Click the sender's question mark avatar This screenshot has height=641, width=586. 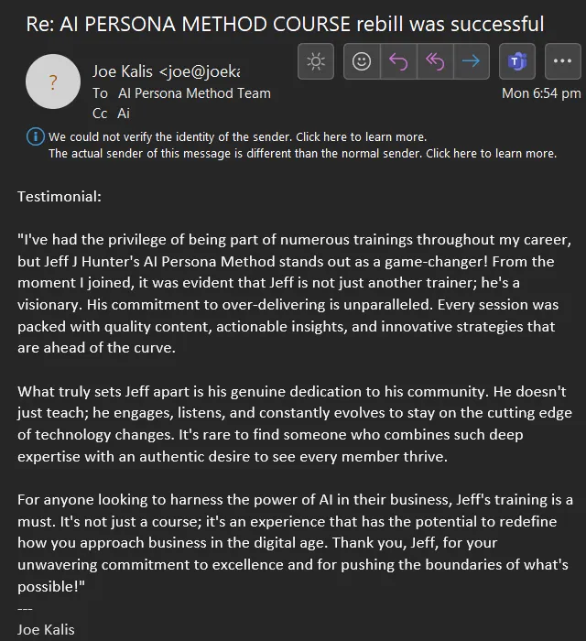click(53, 82)
